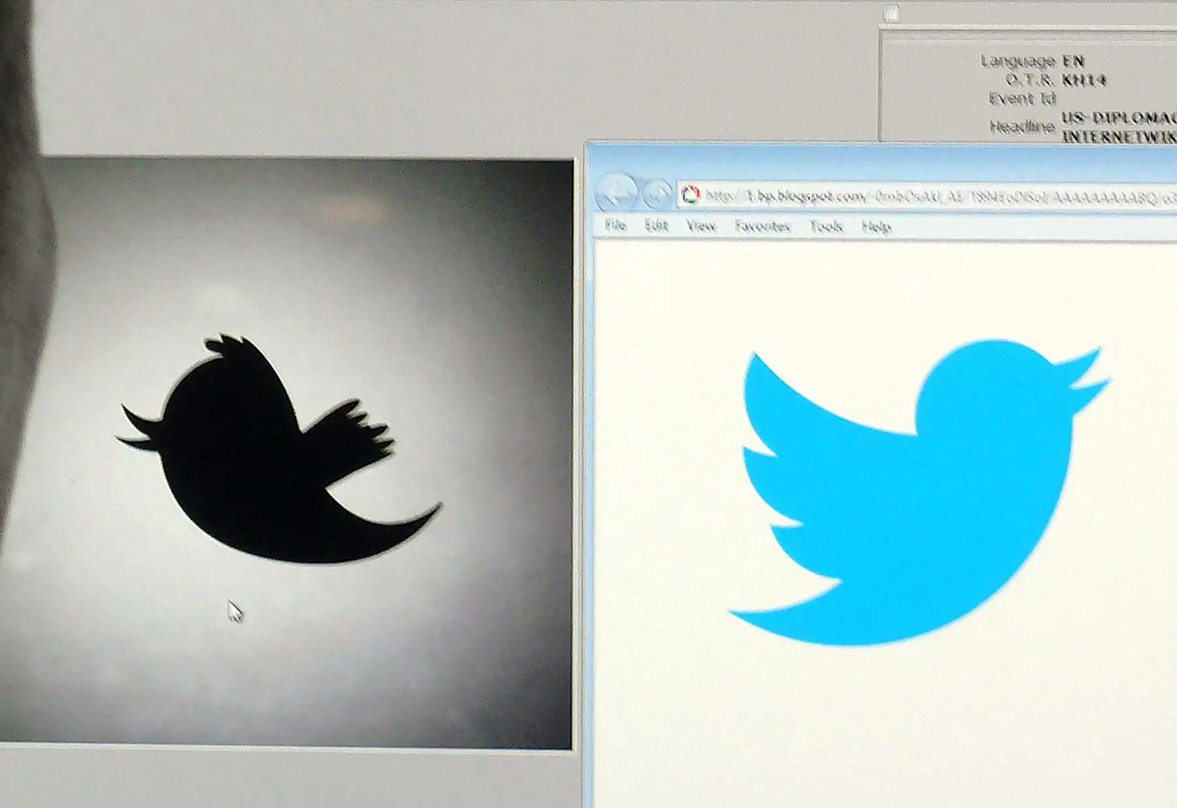Image resolution: width=1177 pixels, height=808 pixels.
Task: Click the Headline label text
Action: point(1022,126)
